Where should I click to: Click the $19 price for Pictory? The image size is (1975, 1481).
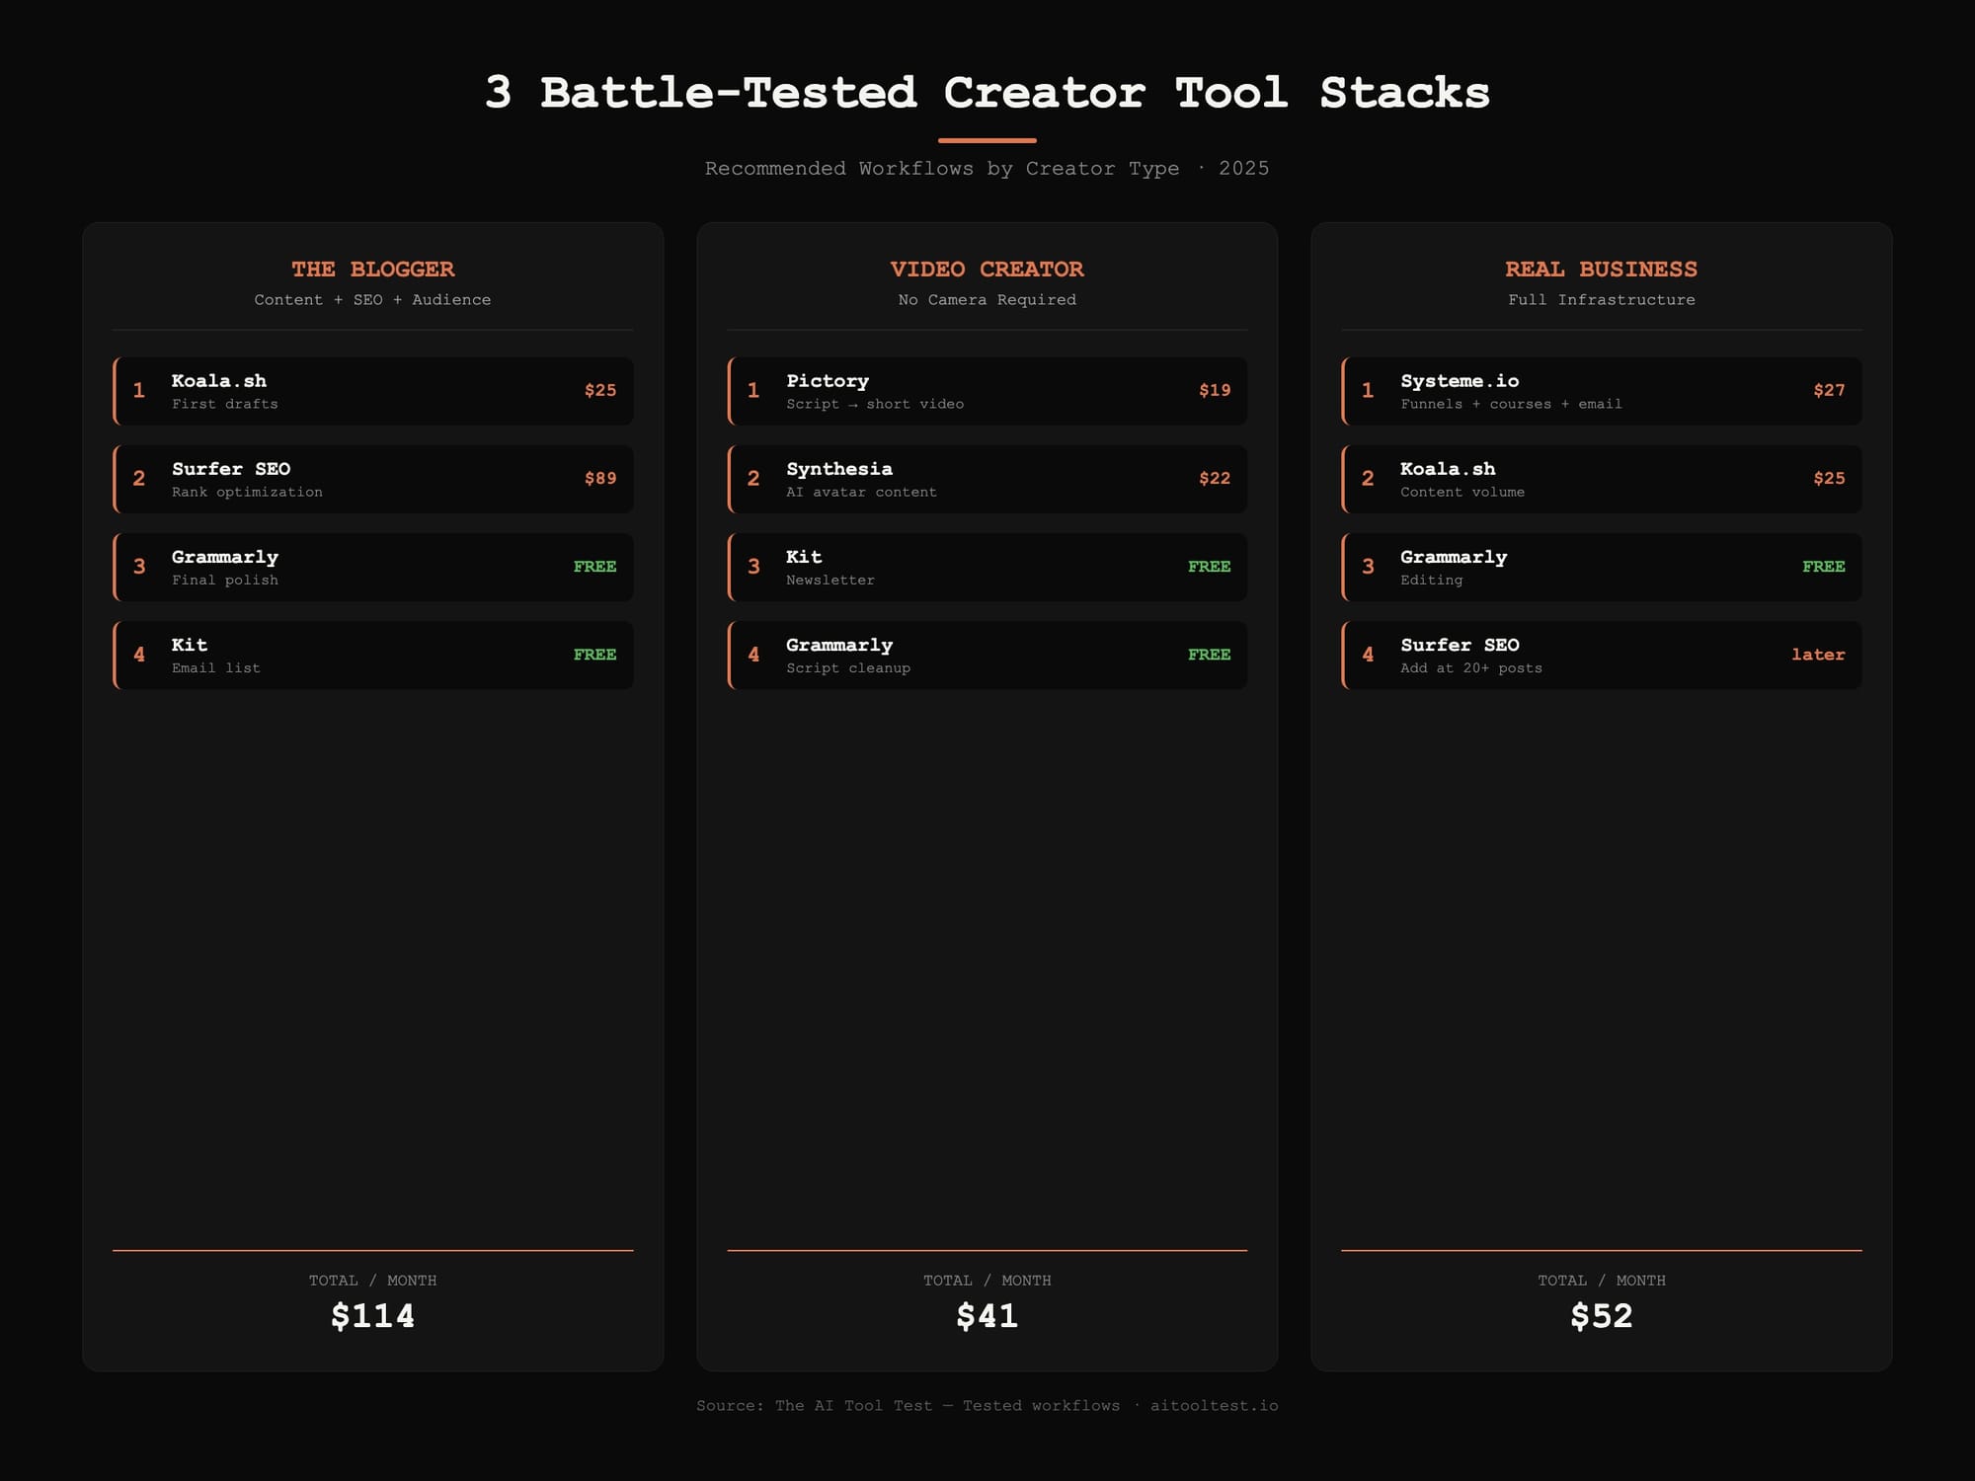(1215, 390)
